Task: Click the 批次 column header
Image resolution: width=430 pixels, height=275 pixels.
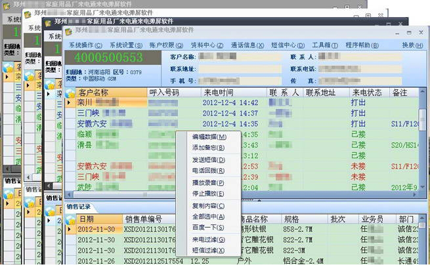Action: coord(343,219)
